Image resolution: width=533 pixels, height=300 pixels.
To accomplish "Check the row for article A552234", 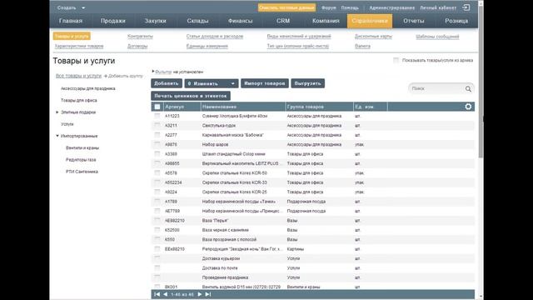I will [x=157, y=182].
